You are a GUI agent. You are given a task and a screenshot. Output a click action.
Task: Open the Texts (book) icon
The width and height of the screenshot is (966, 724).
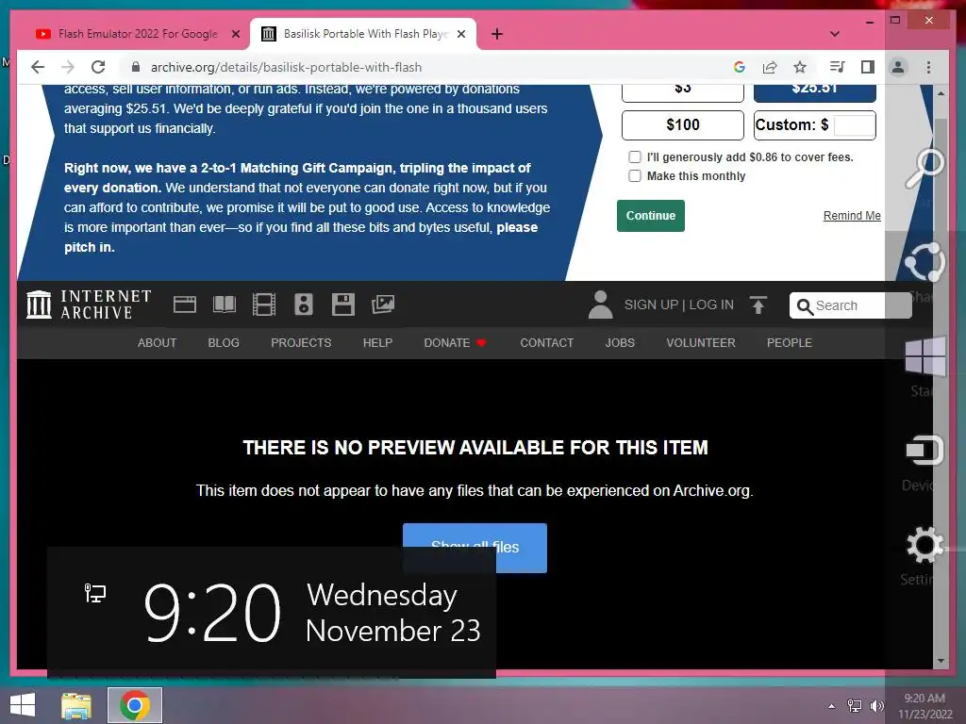(x=225, y=304)
